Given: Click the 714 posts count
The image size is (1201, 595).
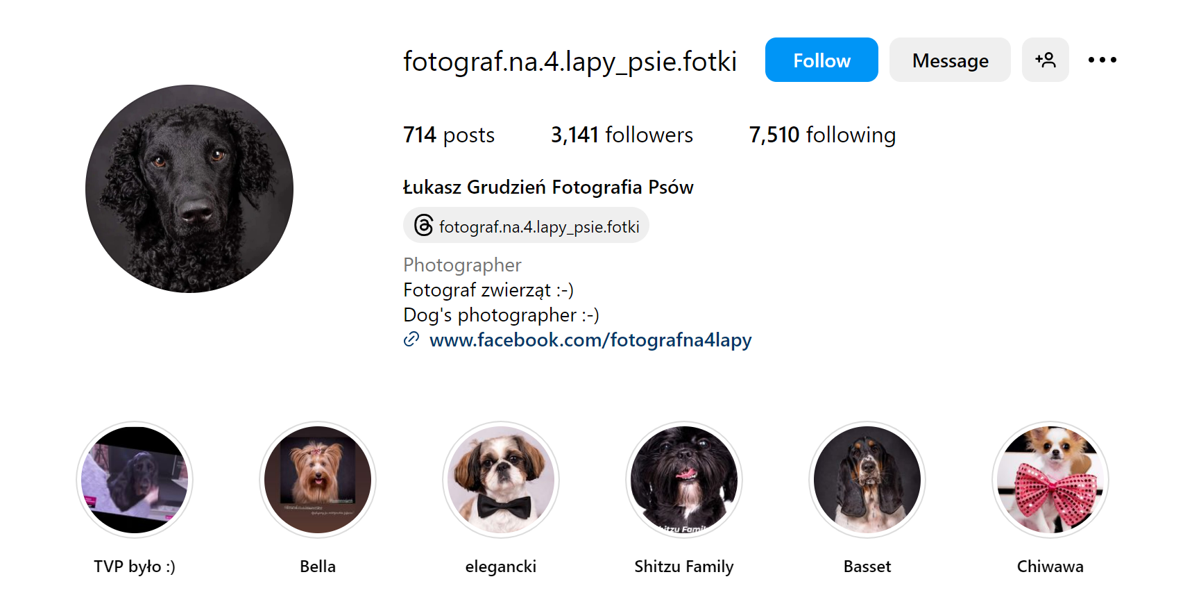Looking at the screenshot, I should pyautogui.click(x=449, y=135).
